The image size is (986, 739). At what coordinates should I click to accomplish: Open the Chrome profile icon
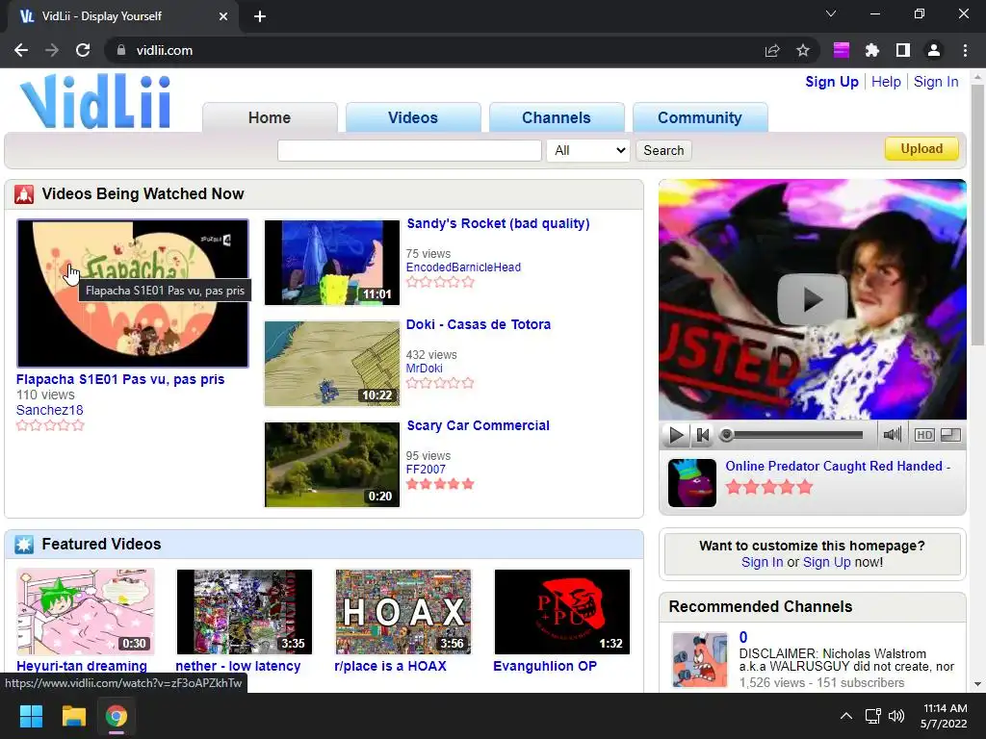coord(934,50)
